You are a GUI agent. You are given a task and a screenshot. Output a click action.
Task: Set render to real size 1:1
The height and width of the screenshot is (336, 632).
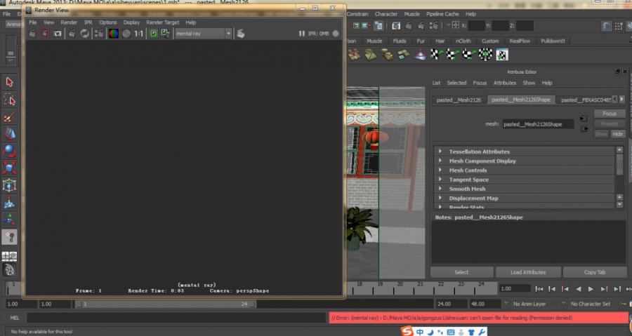click(138, 33)
